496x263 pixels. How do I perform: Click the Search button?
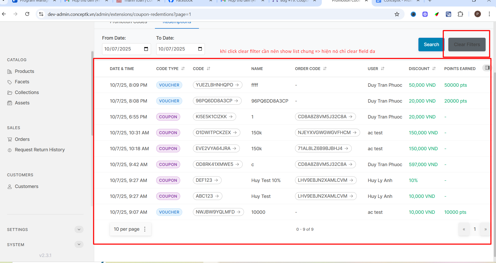coord(431,45)
